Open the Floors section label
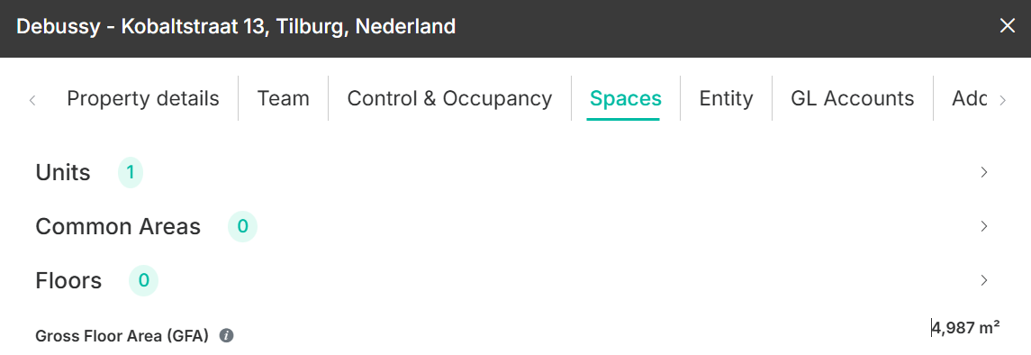 click(x=68, y=281)
